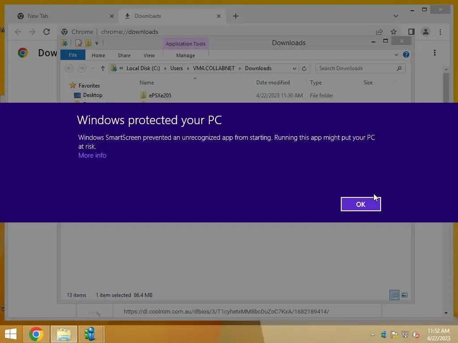Sort by the Size column header
The width and height of the screenshot is (458, 343).
tap(368, 83)
